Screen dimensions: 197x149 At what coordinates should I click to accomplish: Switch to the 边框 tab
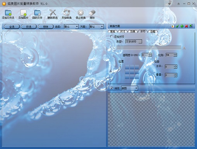click(x=152, y=31)
